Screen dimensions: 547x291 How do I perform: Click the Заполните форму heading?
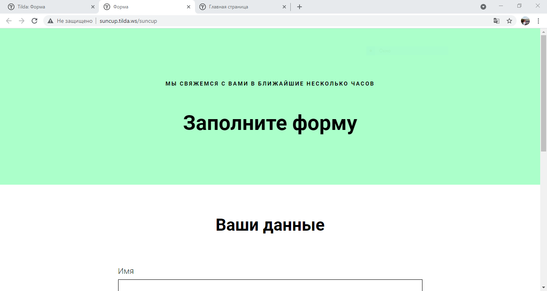pyautogui.click(x=270, y=123)
